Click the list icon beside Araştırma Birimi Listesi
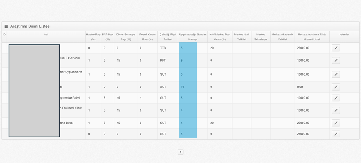361x163 pixels. click(x=6, y=26)
